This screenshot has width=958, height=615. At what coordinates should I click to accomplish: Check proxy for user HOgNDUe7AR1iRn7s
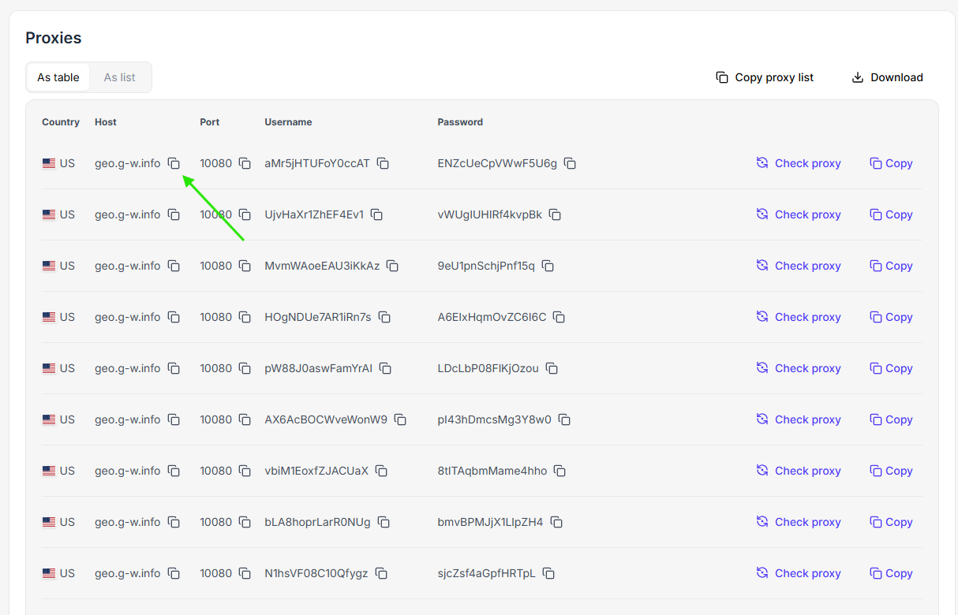(799, 317)
